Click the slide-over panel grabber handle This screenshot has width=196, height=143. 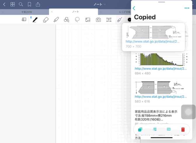[162, 2]
